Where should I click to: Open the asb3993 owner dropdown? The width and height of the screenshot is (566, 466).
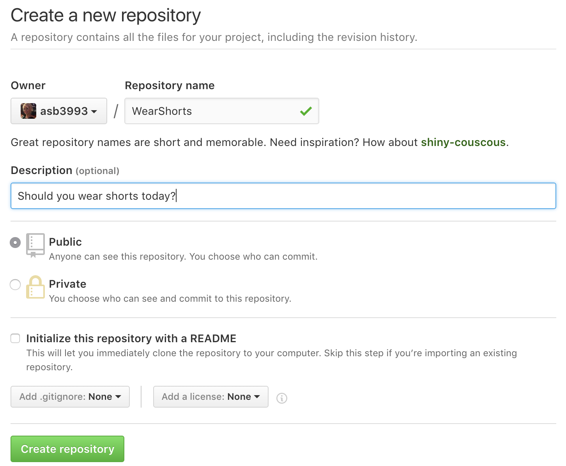(58, 111)
